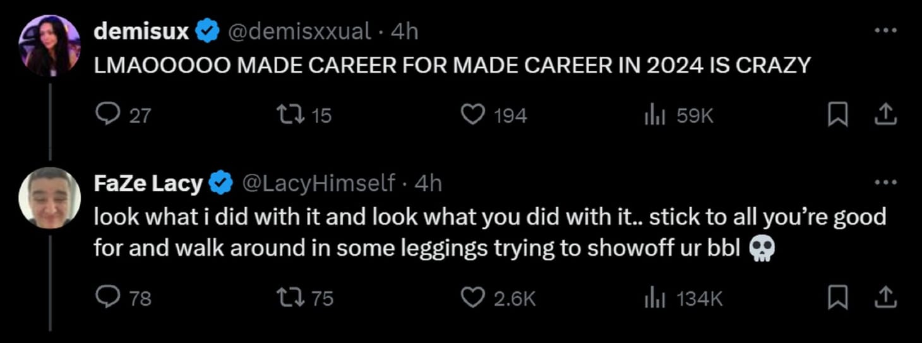Click the @demisxxual handle
Image resolution: width=922 pixels, height=343 pixels.
pyautogui.click(x=299, y=31)
